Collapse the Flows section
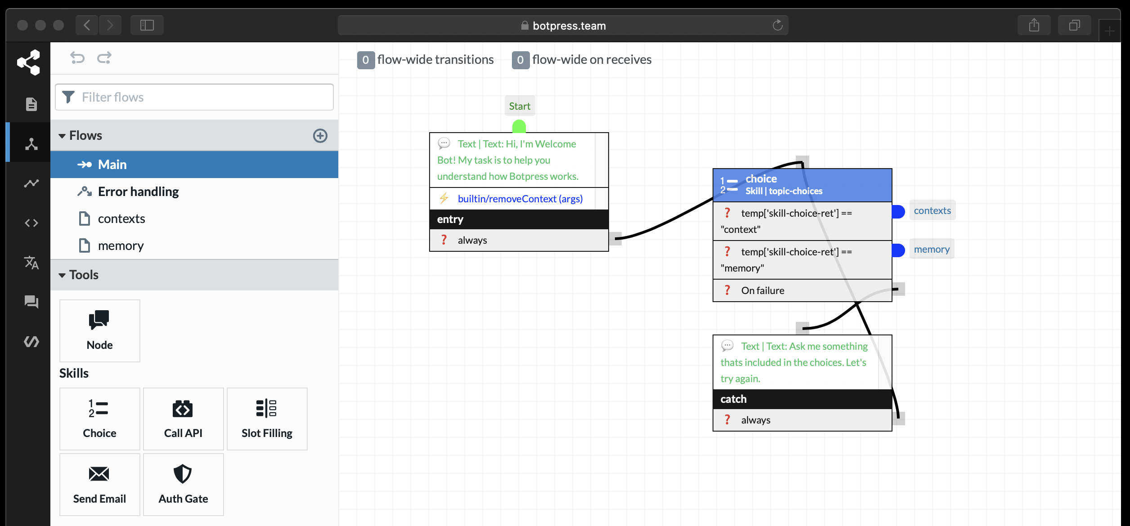 click(62, 136)
